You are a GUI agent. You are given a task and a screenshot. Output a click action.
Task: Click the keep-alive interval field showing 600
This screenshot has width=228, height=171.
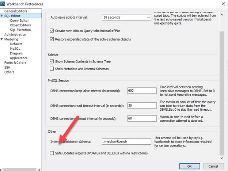click(142, 91)
